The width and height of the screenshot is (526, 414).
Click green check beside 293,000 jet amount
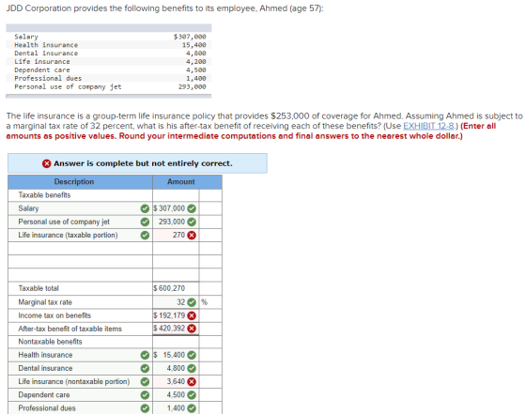pyautogui.click(x=192, y=222)
